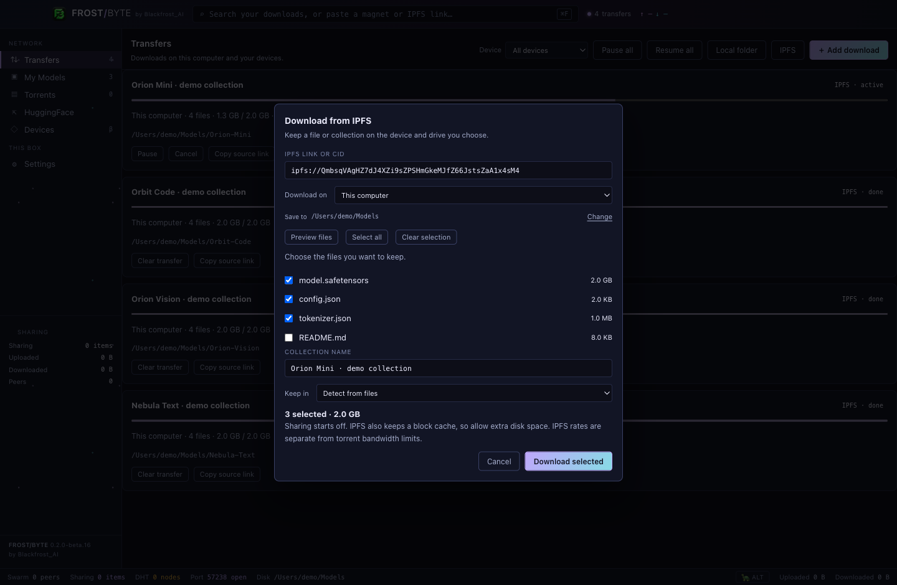Click the Torrents sidebar icon
The width and height of the screenshot is (897, 585).
coord(14,95)
